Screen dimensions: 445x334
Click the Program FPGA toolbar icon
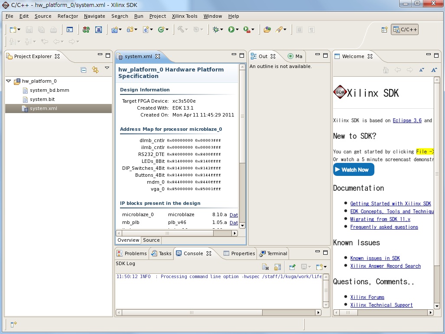(x=86, y=29)
